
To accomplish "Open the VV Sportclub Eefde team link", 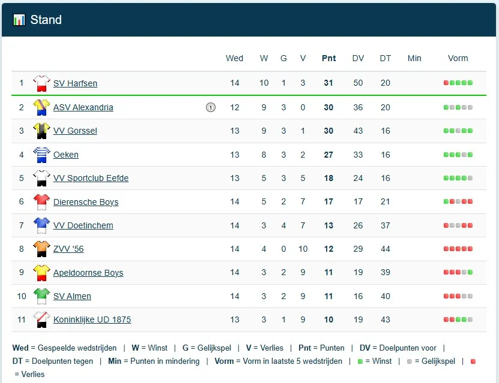I will [x=91, y=178].
